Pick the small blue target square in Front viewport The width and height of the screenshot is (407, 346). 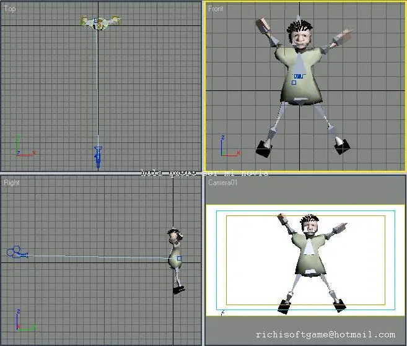coord(294,82)
